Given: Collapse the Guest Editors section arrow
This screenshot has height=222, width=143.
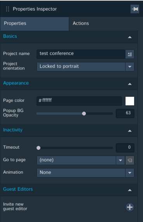Looking at the screenshot, I should click(x=130, y=190).
